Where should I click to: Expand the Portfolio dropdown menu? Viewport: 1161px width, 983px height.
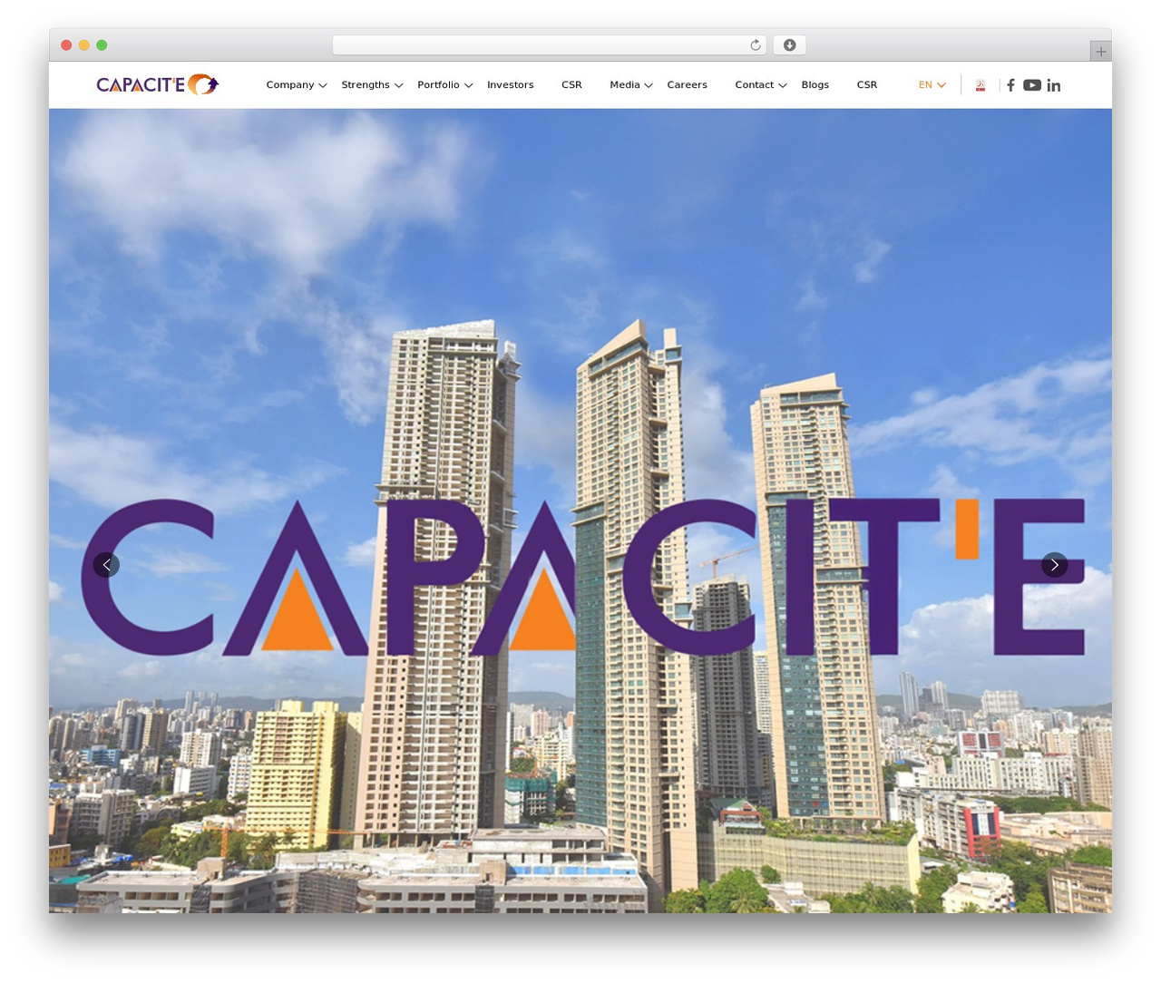[x=445, y=84]
